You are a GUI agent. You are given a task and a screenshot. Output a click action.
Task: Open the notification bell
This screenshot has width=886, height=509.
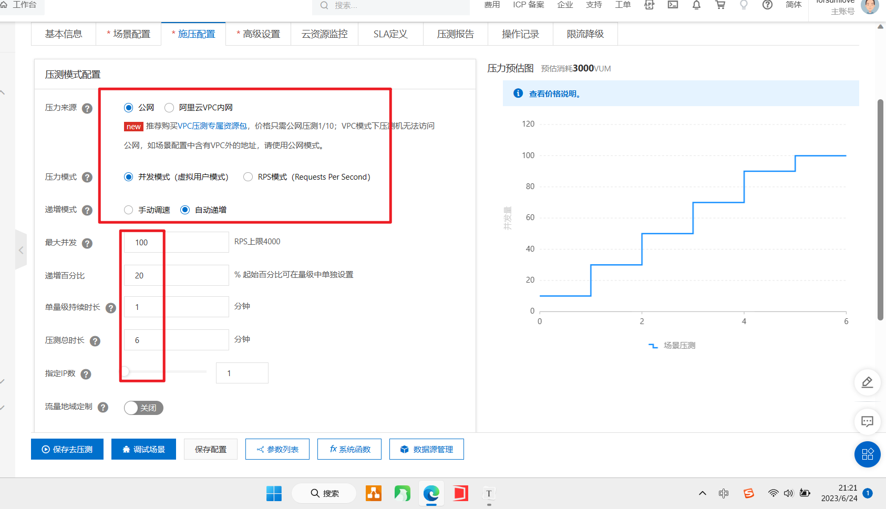[696, 5]
